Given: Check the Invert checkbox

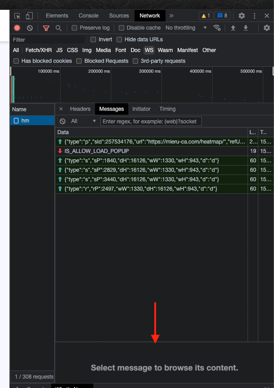Looking at the screenshot, I should click(93, 39).
